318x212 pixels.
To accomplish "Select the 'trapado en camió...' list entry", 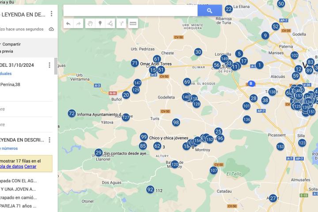I will [18, 197].
